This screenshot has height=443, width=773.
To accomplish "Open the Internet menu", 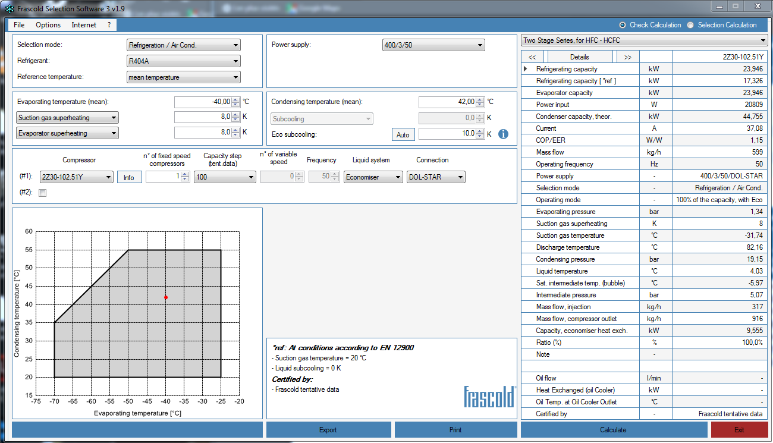I will [x=84, y=25].
